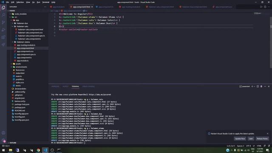Image resolution: width=272 pixels, height=153 pixels.
Task: Open the Terminal menu
Action: pos(46,2)
